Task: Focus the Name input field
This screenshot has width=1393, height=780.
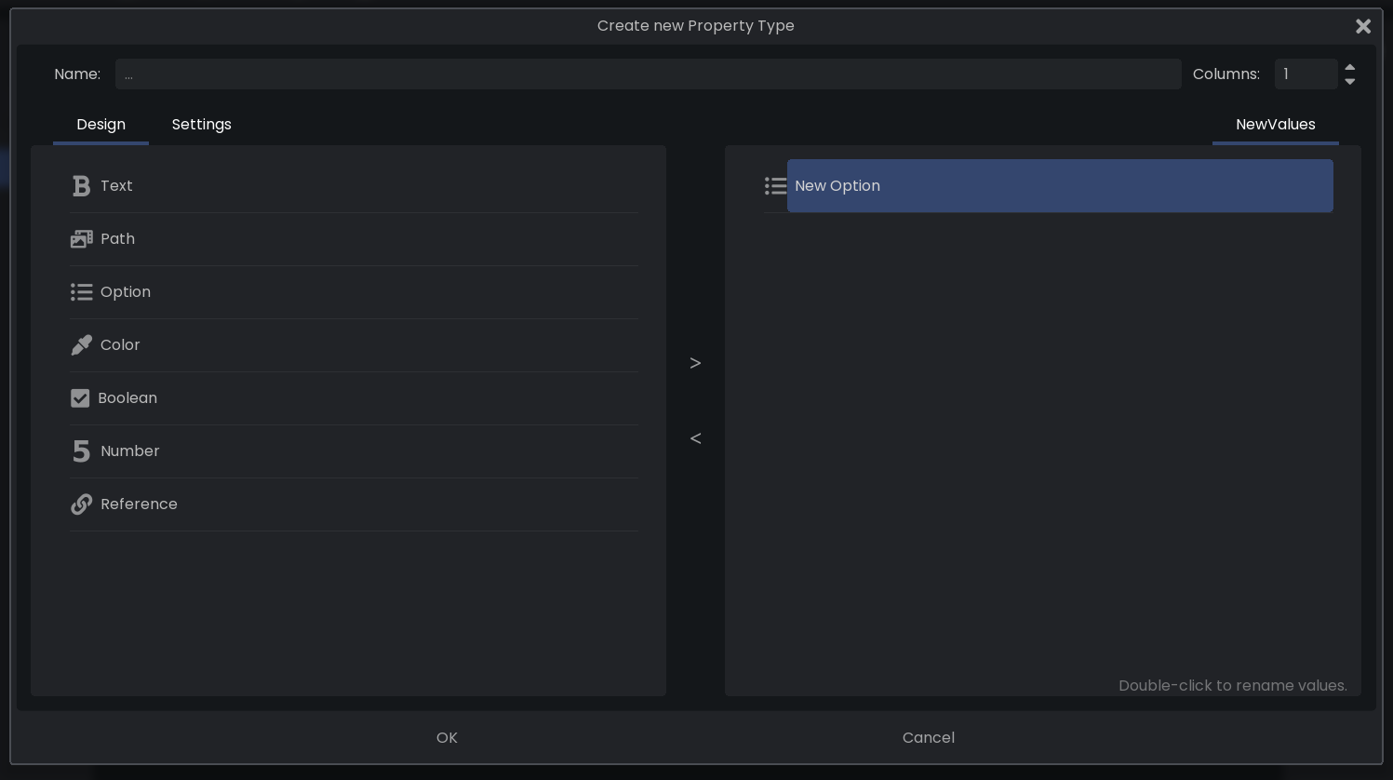Action: [649, 74]
